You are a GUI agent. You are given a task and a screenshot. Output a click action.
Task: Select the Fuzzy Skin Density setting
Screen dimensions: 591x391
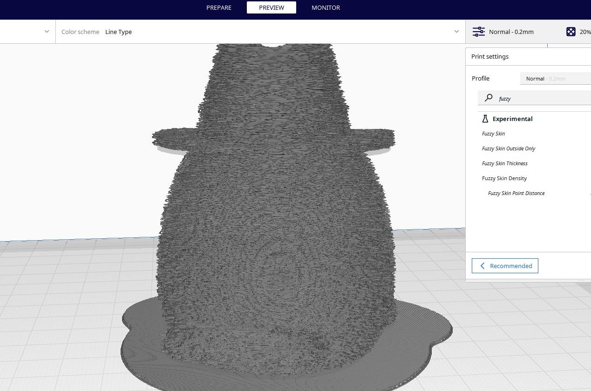tap(504, 178)
